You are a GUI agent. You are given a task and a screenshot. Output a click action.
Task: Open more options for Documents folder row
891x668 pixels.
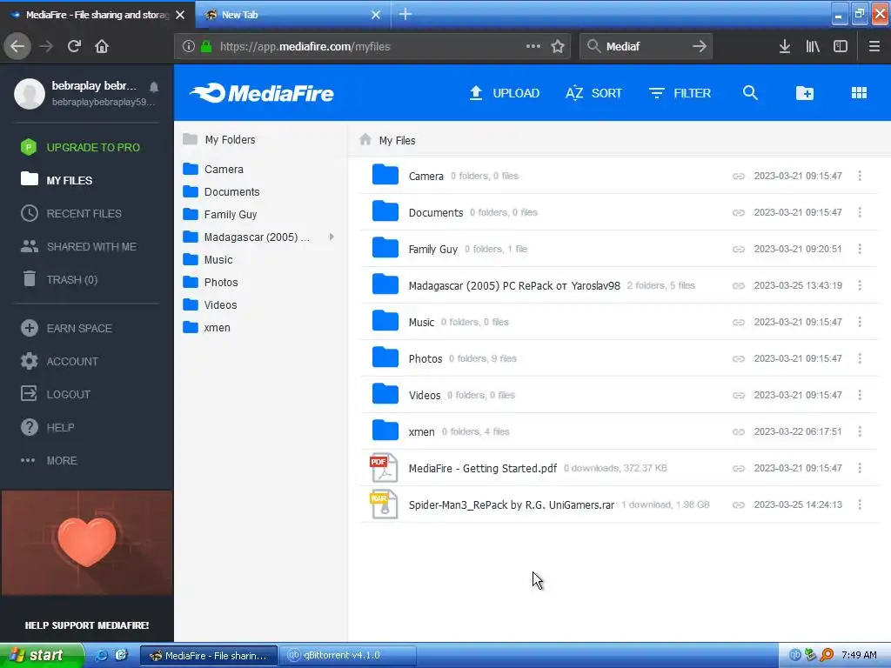coord(860,212)
